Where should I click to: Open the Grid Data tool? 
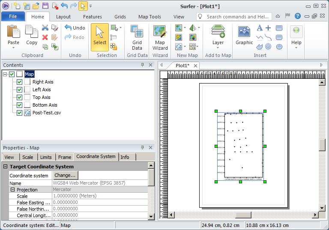coord(137,37)
